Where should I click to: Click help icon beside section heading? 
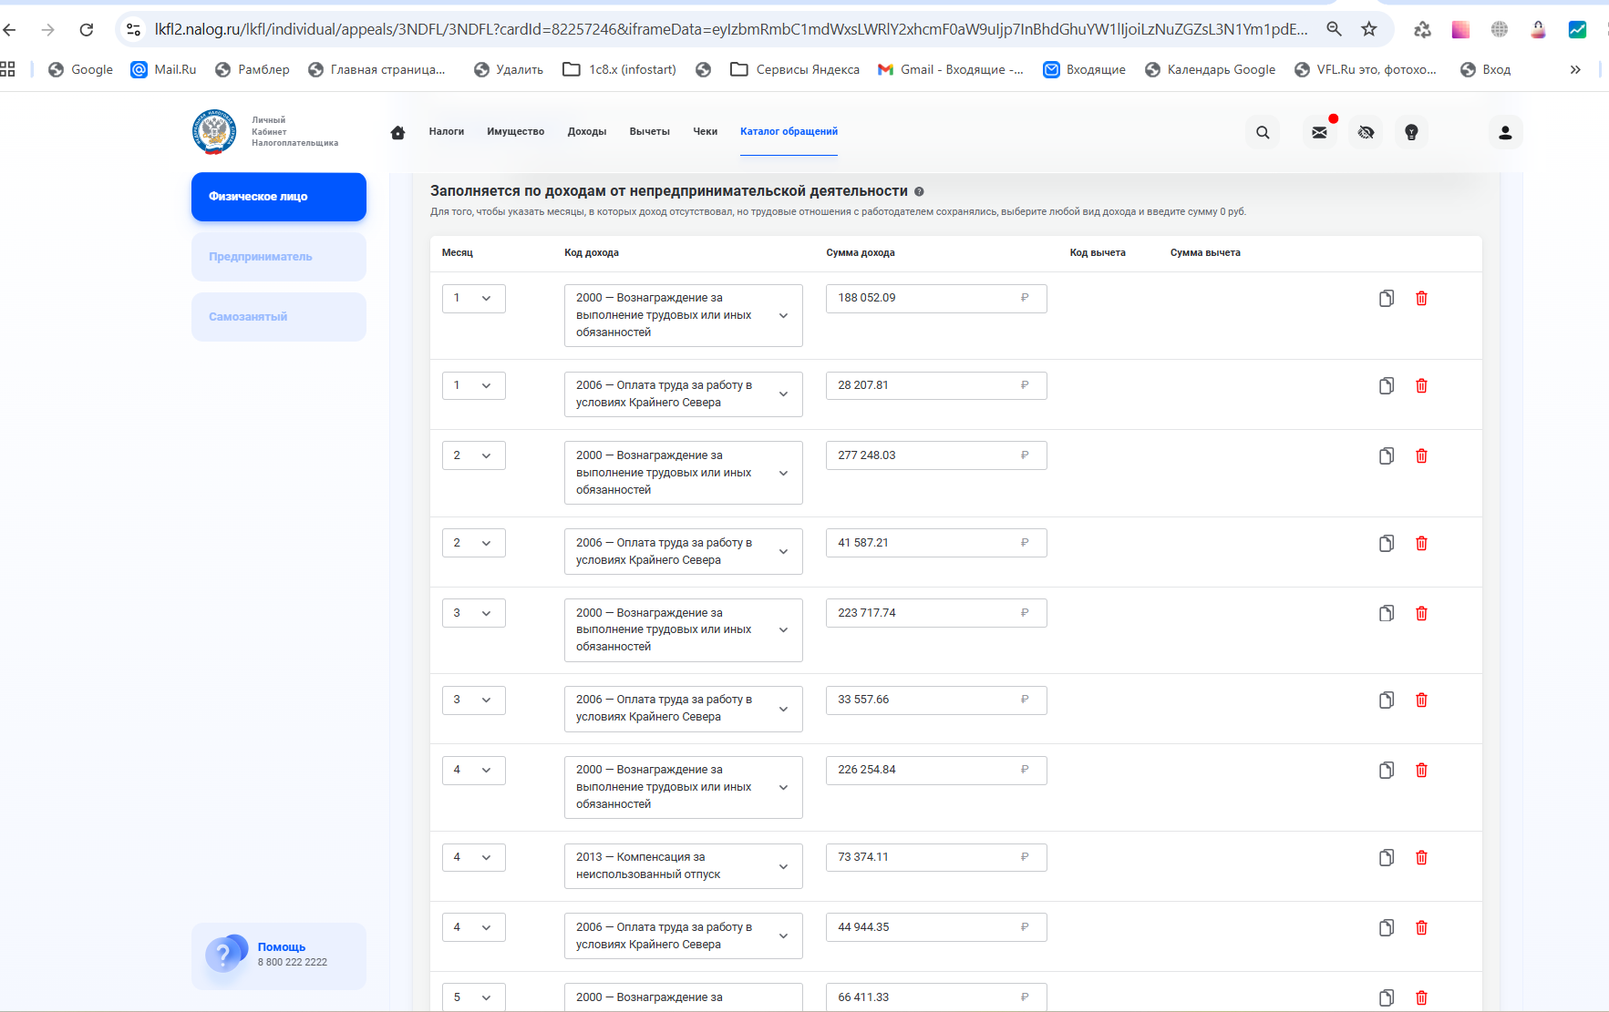(919, 191)
